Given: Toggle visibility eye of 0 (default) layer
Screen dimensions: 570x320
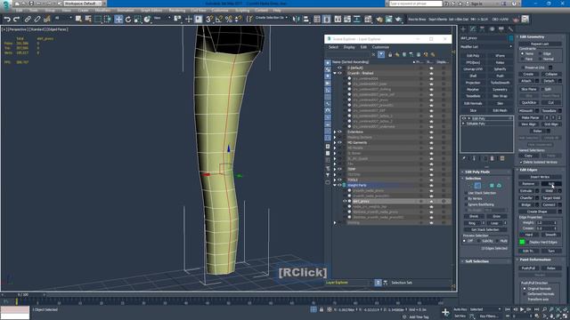Looking at the screenshot, I should (x=339, y=68).
